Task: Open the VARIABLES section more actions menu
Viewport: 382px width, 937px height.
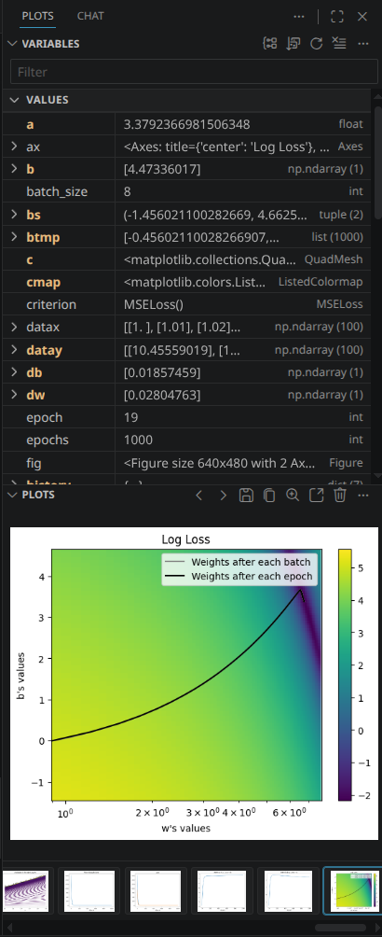Action: tap(363, 44)
